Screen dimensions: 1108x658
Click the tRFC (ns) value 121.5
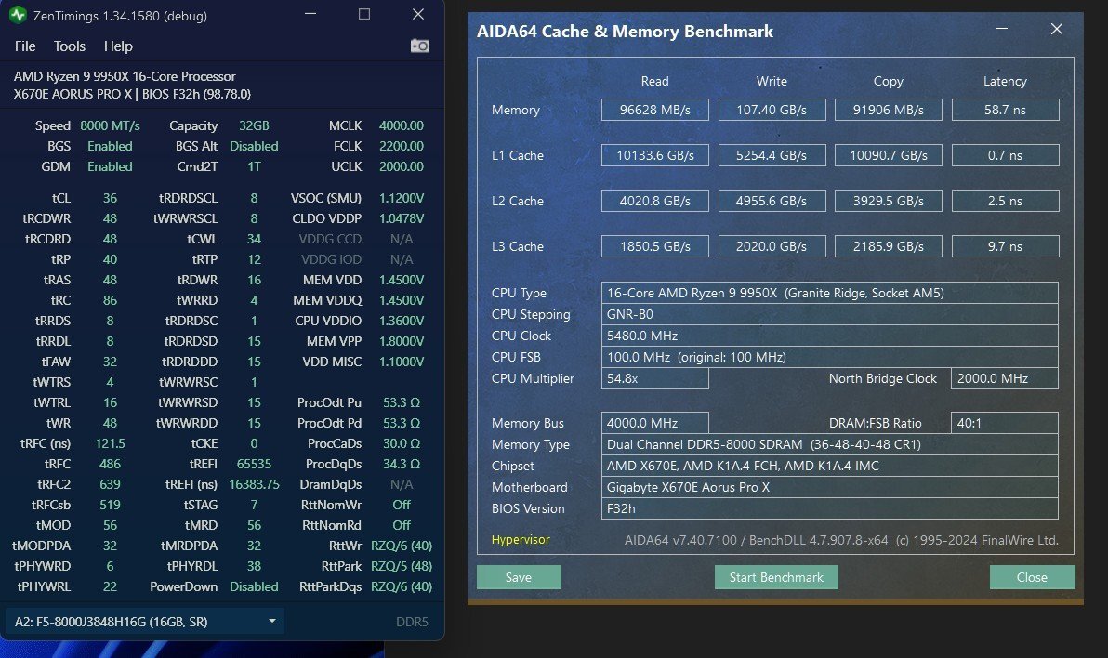[x=111, y=443]
